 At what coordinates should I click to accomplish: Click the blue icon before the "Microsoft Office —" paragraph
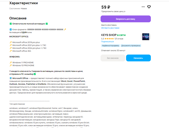click(11, 78)
